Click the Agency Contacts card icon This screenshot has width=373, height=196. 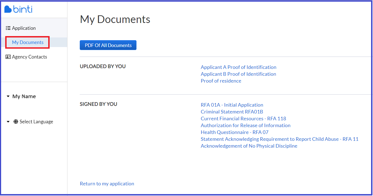click(8, 57)
